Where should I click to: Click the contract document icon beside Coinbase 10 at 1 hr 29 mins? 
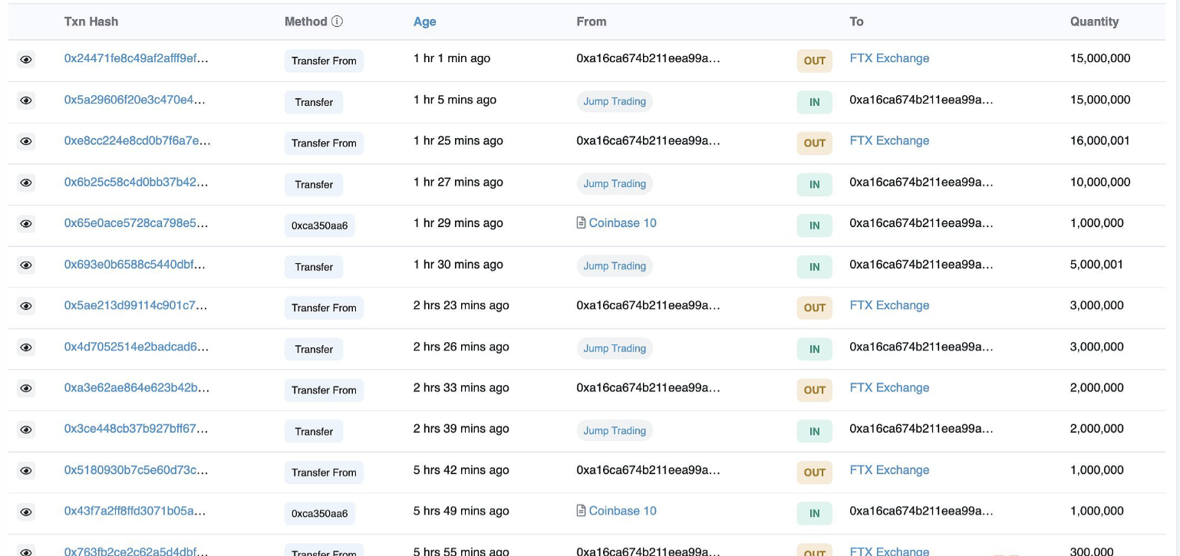coord(581,223)
